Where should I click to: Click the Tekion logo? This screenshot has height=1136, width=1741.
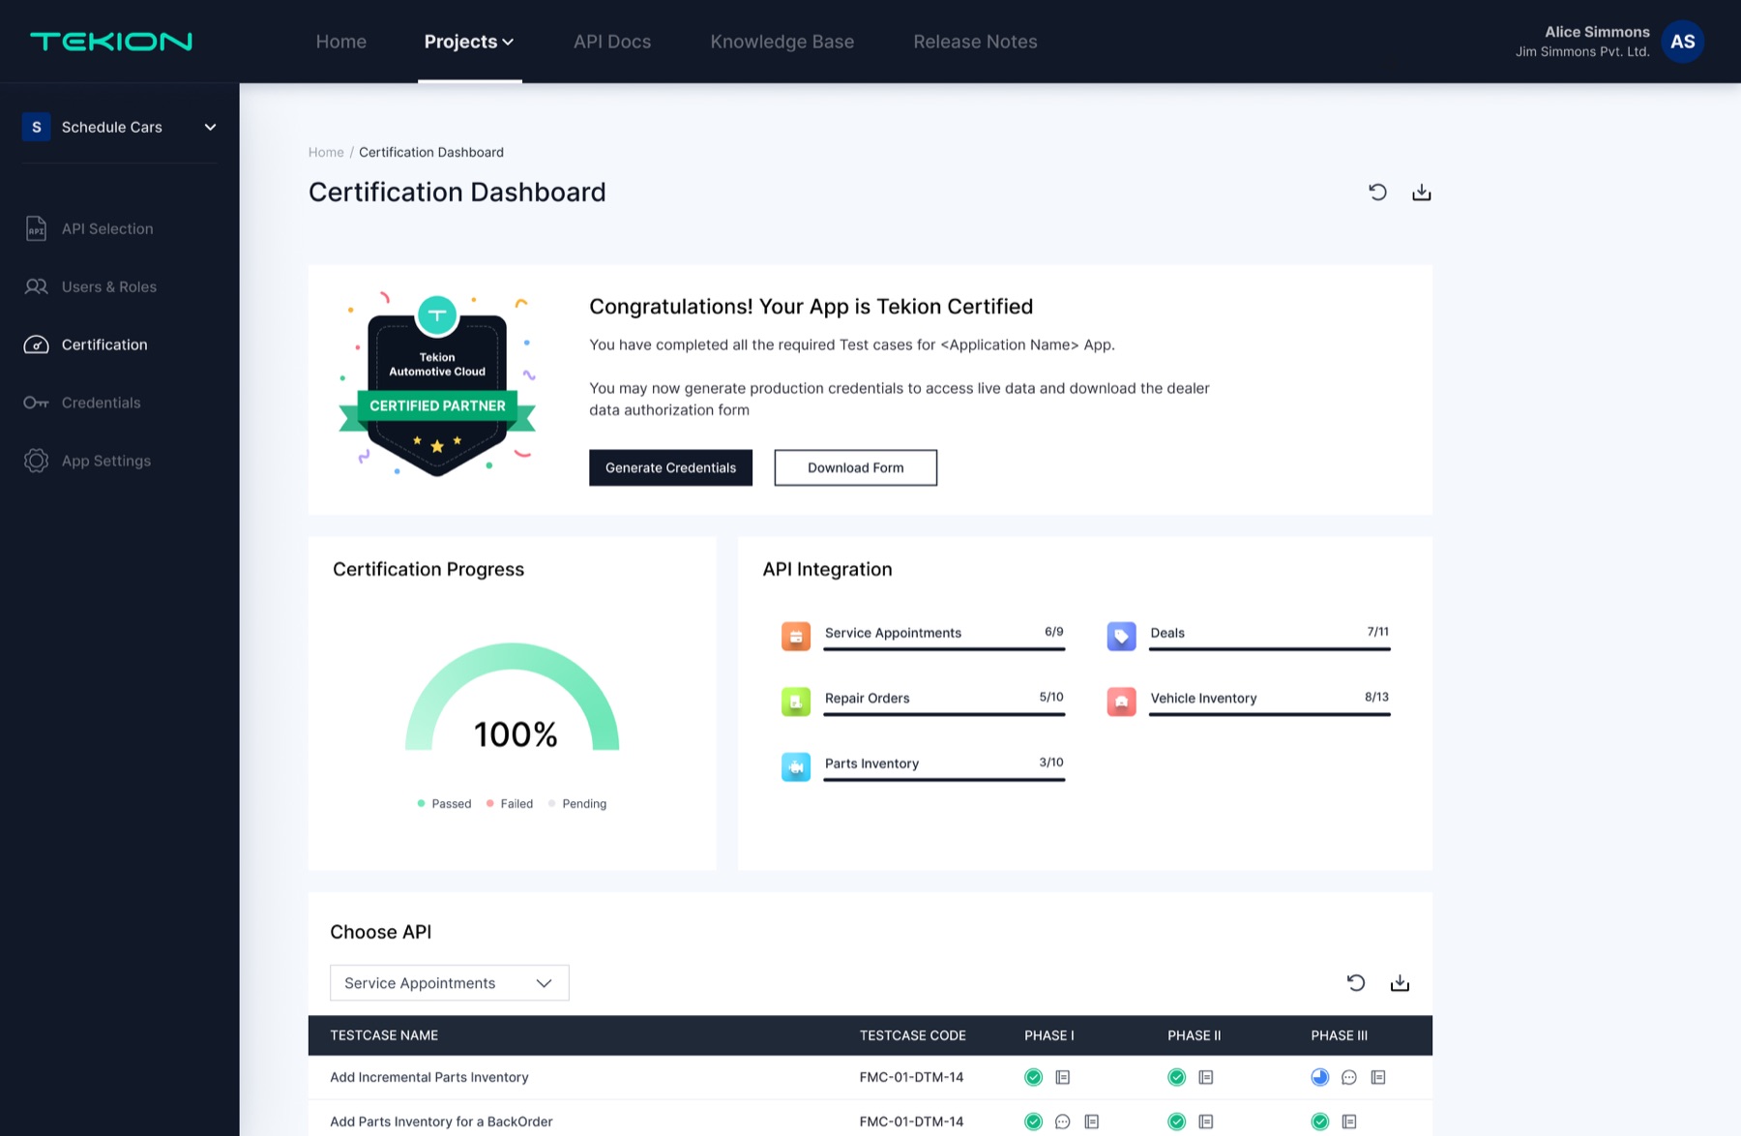(111, 42)
